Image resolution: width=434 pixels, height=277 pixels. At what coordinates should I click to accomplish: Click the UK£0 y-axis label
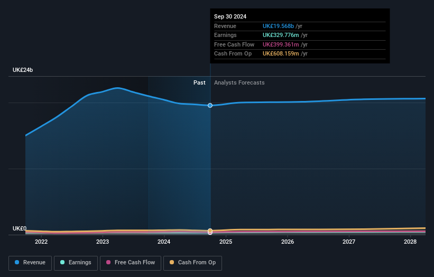coord(20,228)
